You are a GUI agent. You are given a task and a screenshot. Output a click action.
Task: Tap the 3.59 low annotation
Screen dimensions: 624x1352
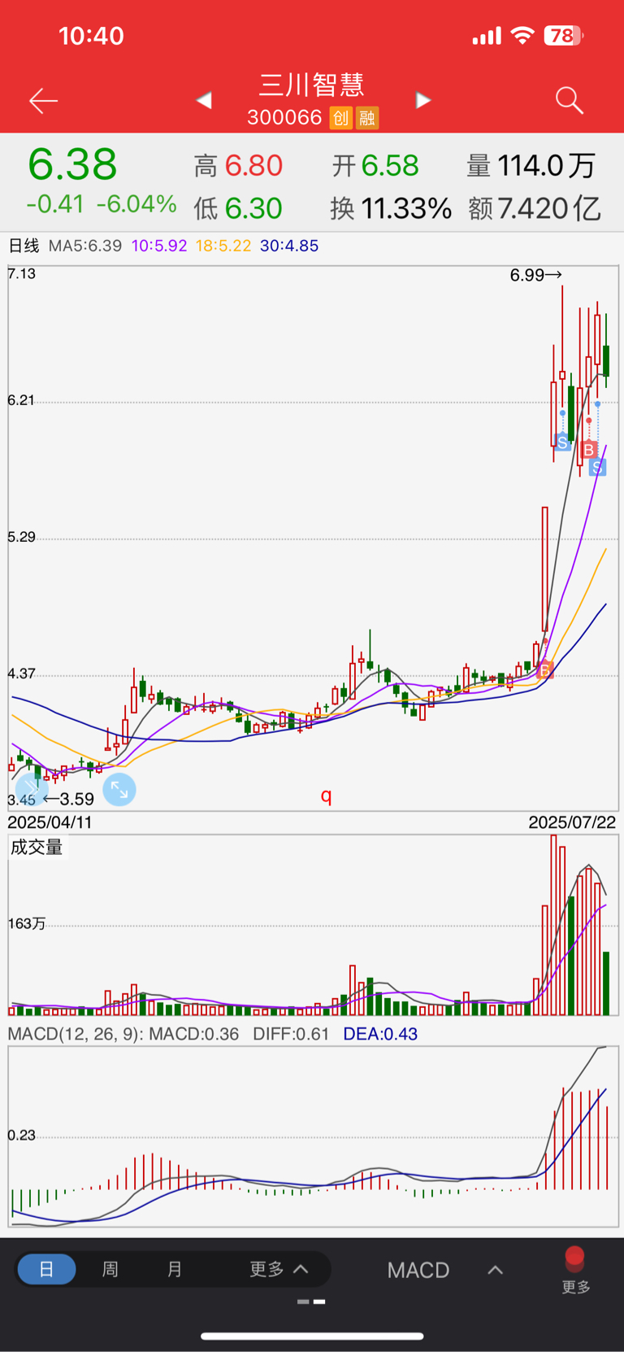[x=68, y=799]
